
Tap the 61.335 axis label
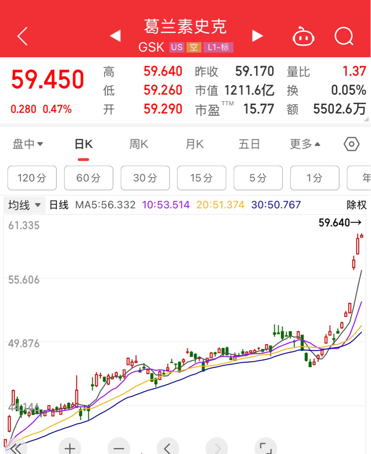24,226
